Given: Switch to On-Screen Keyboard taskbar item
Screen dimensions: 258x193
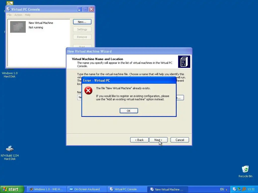Looking at the screenshot, I should (x=87, y=189).
